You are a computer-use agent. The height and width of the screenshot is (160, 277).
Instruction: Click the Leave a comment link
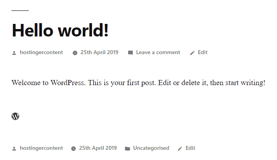click(158, 53)
